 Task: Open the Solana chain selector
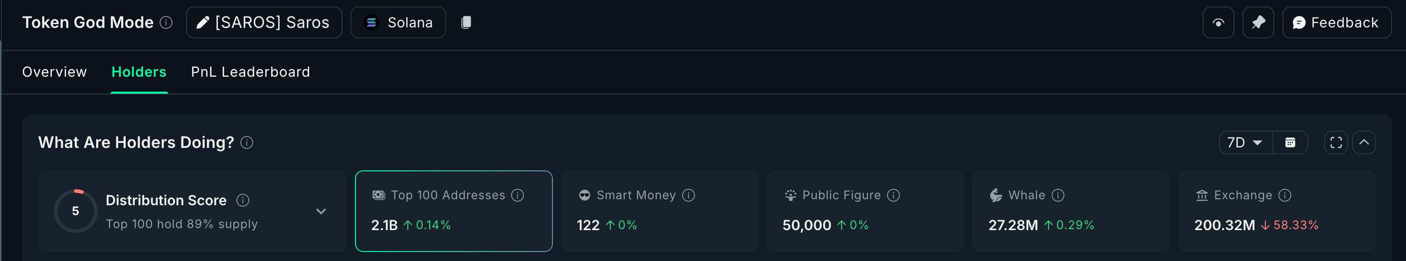pyautogui.click(x=398, y=22)
